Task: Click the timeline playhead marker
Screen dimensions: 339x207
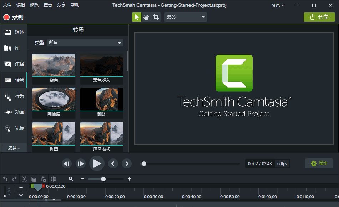Action: [38, 187]
